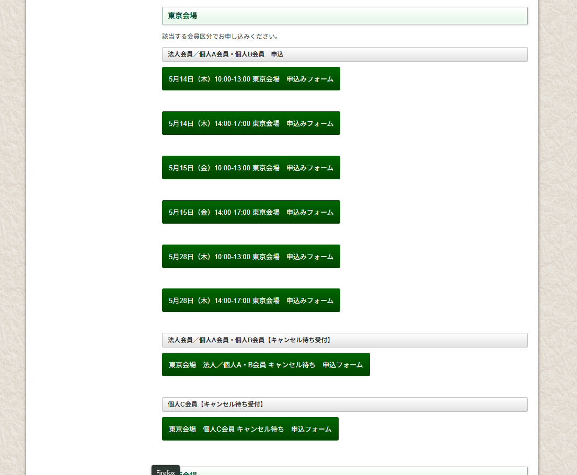This screenshot has width=577, height=475.
Task: Click the 法人会員／個人A会員・個人B会員 申込 subheading
Action: pyautogui.click(x=344, y=54)
